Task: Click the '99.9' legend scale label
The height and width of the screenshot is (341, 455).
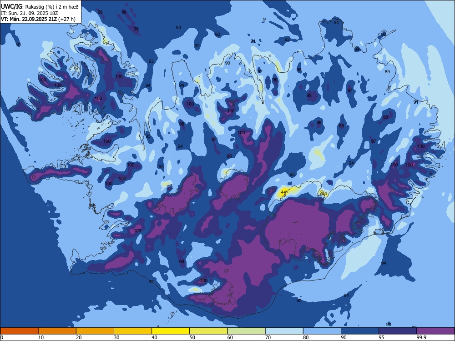Action: point(421,337)
